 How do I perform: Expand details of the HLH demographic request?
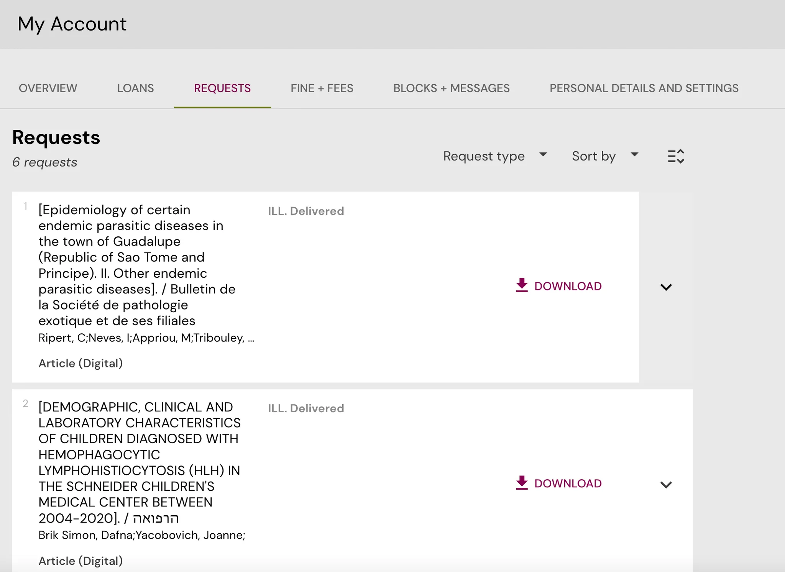(666, 485)
